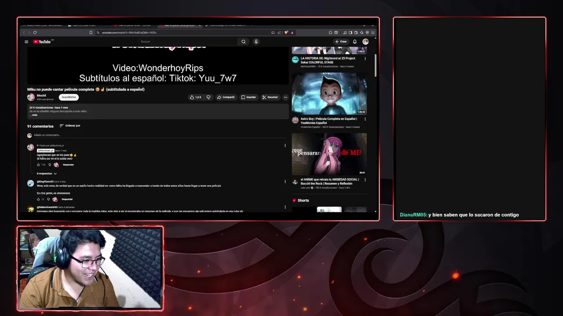Click the streamer webcam overlay

(x=90, y=268)
